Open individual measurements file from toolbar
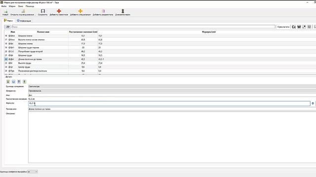Image resolution: width=316 pixels, height=177 pixels. pyautogui.click(x=23, y=12)
